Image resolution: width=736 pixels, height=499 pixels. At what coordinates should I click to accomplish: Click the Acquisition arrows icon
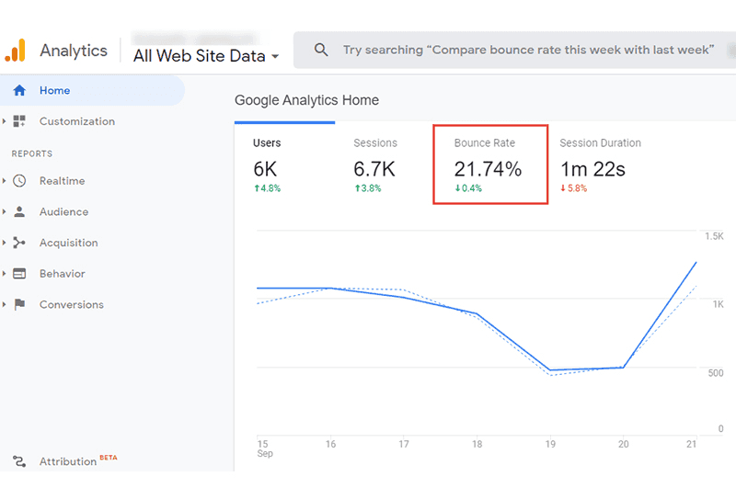pos(19,243)
